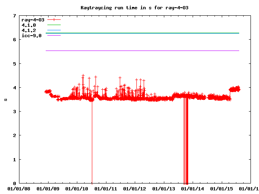The width and height of the screenshot is (259, 194).
Task: Click the 01/01/08 x-axis date label
Action: 19,188
